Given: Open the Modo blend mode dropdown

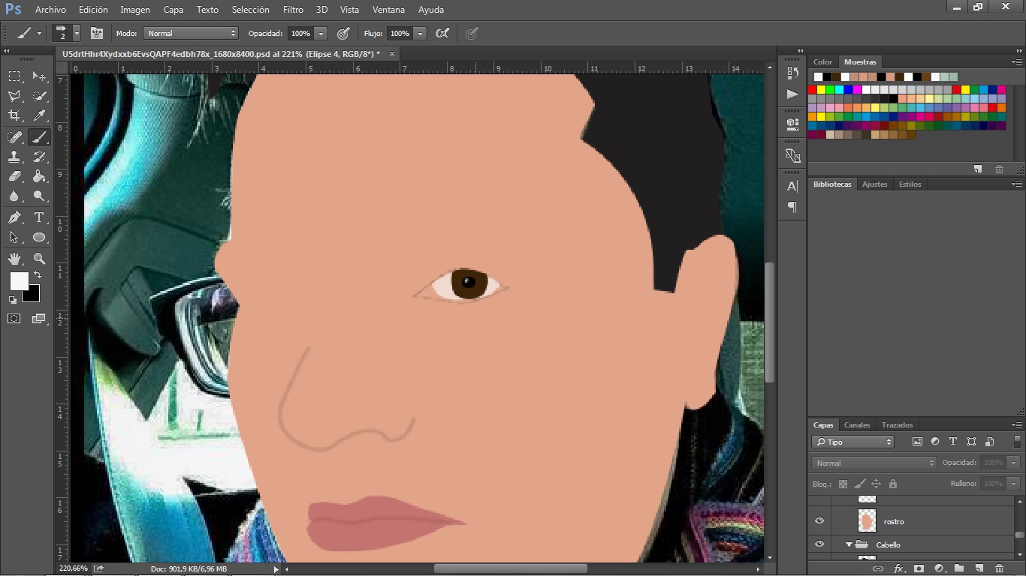Looking at the screenshot, I should click(x=191, y=33).
